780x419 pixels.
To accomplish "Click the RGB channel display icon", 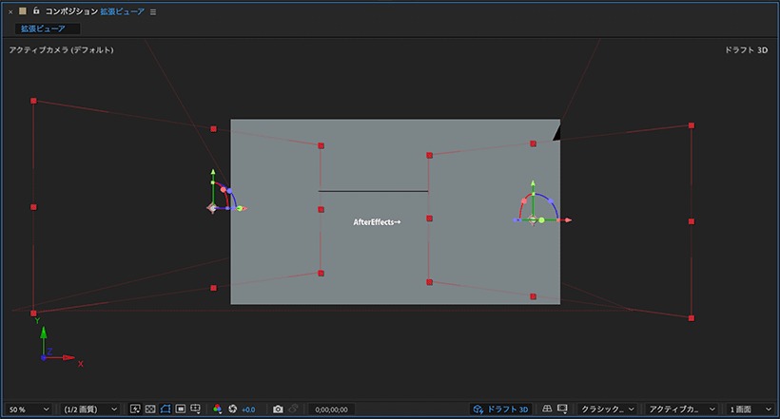I will tap(218, 409).
